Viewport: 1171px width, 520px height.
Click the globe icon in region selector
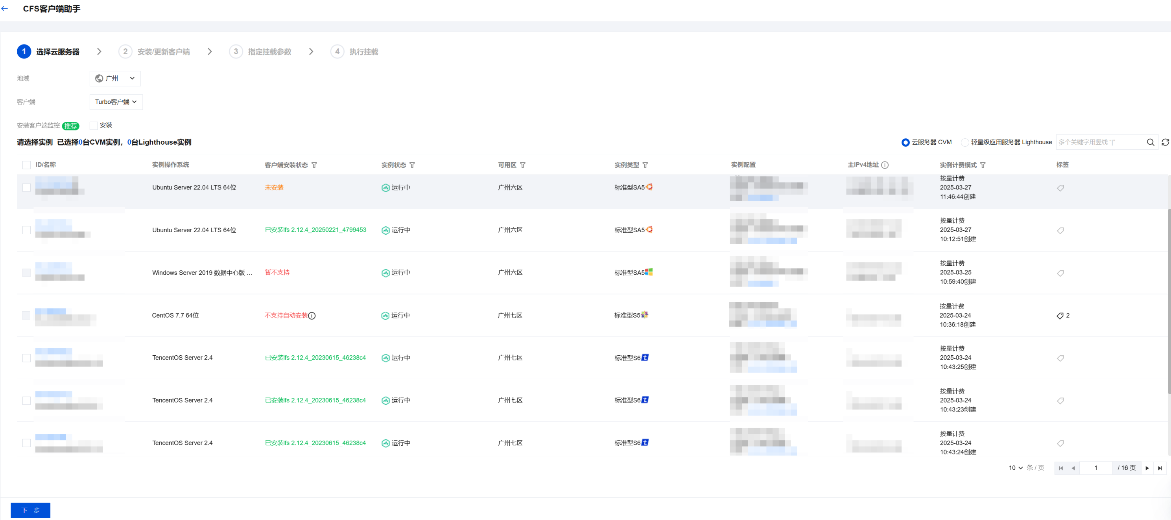(99, 79)
